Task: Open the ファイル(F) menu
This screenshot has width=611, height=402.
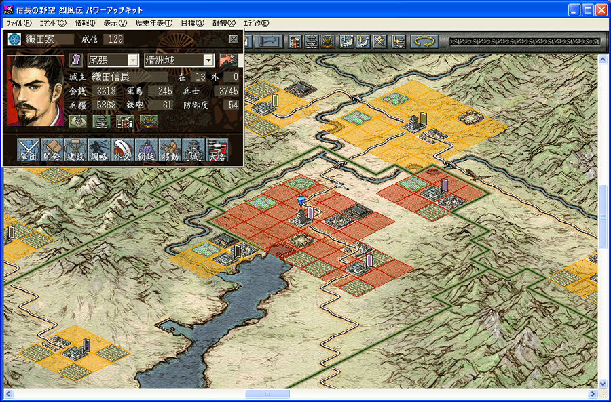Action: [x=19, y=23]
